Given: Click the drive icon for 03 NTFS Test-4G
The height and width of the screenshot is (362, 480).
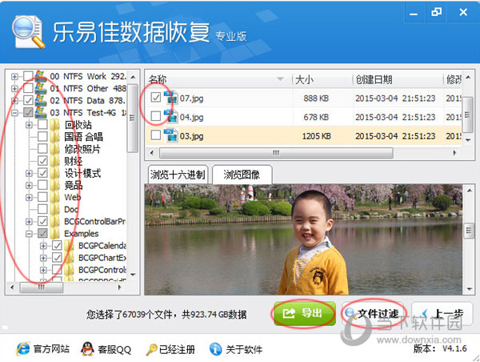Looking at the screenshot, I should pos(41,112).
